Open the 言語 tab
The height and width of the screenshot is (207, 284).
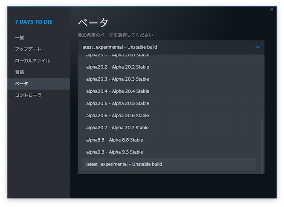(20, 72)
